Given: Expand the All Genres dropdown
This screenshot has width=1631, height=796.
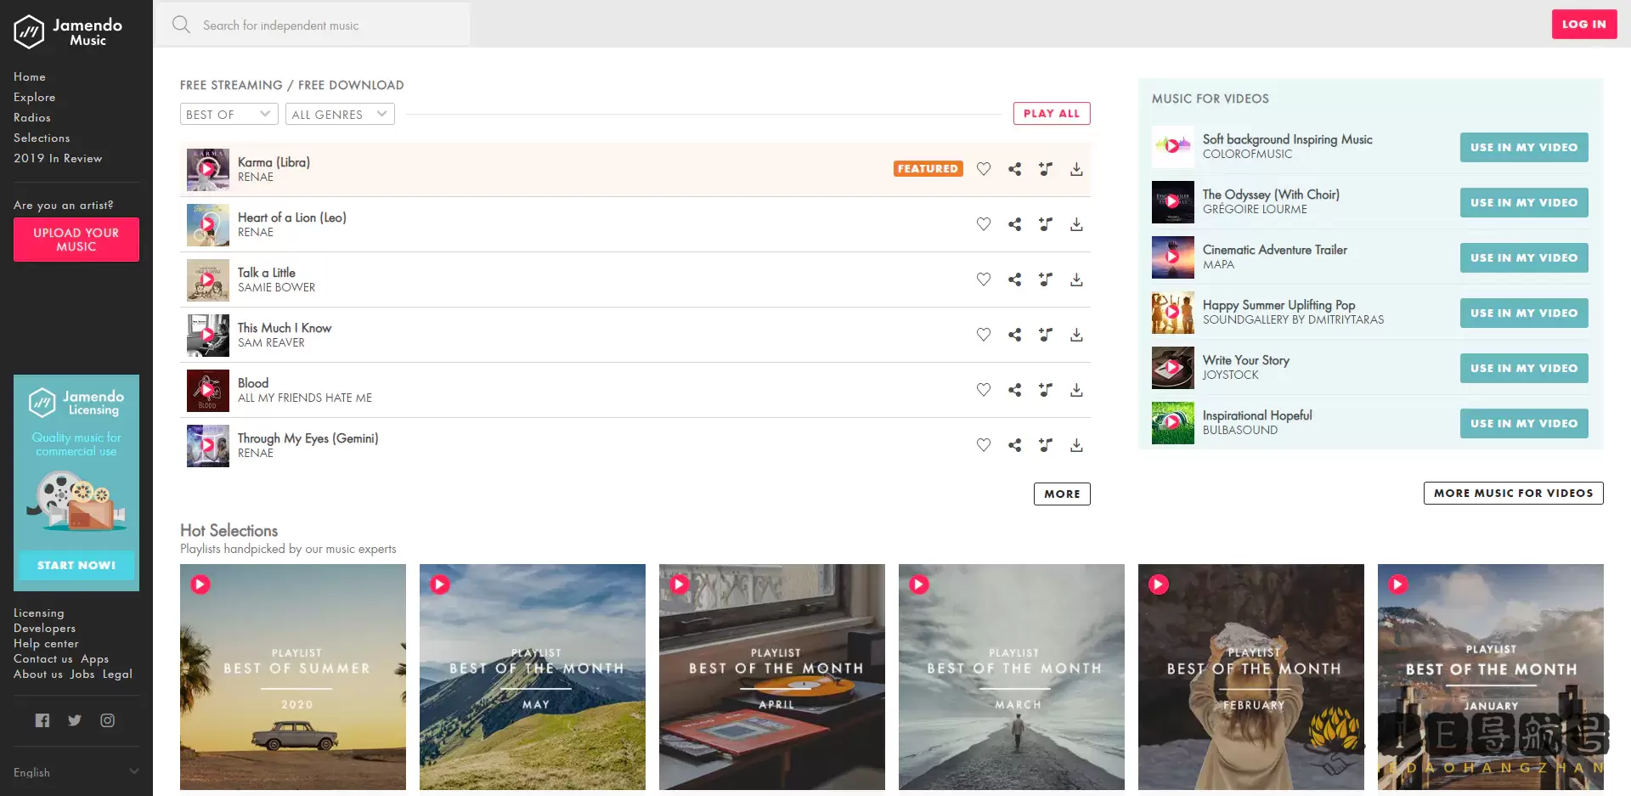Looking at the screenshot, I should point(340,114).
